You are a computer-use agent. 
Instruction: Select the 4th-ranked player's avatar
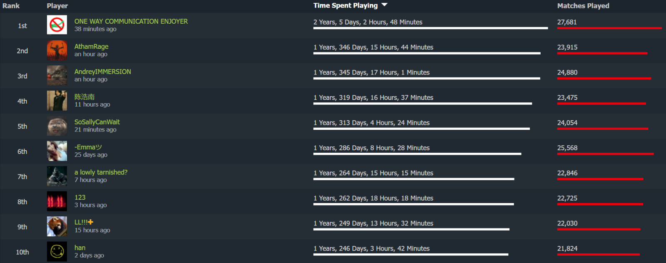57,101
